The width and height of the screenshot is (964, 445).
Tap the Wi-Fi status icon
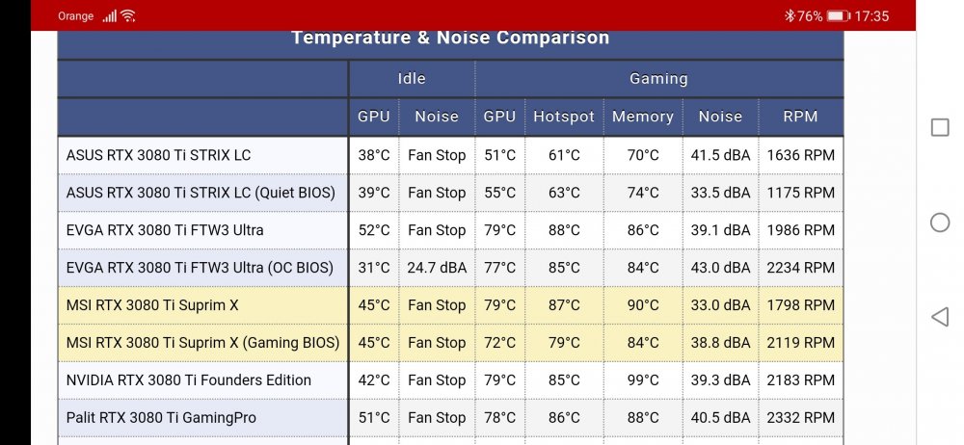tap(128, 16)
